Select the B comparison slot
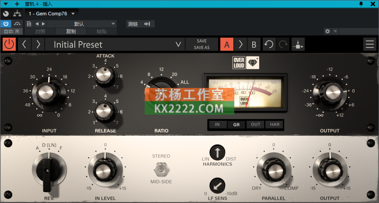The image size is (379, 203). 254,45
